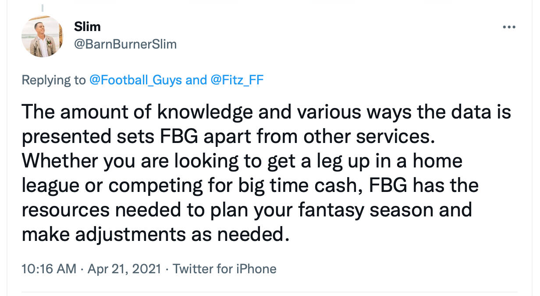
Task: Click the Apr 21, 2021 date
Action: 125,268
